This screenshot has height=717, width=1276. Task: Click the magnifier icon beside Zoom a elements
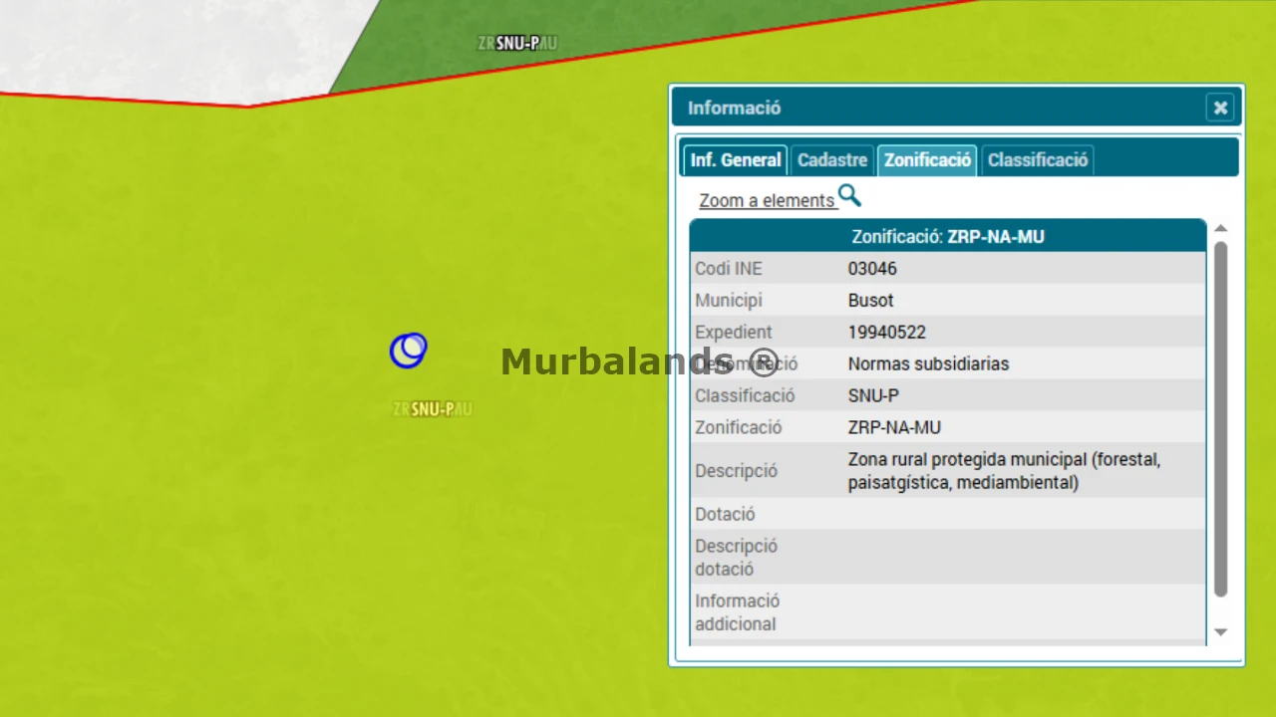pos(849,195)
